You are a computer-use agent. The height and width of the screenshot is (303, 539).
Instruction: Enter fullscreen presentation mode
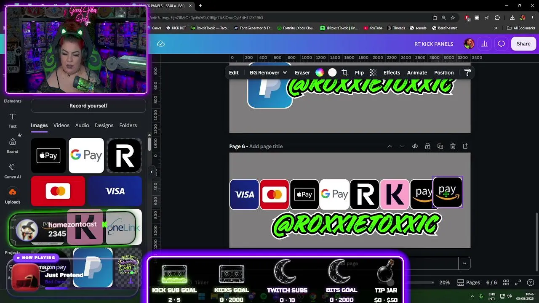tap(518, 282)
